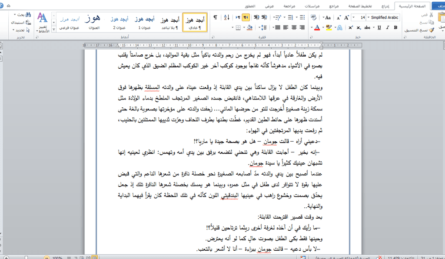Open Paragraph dialog launcher
Image resolution: width=445 pixels, height=259 pixels.
213,37
